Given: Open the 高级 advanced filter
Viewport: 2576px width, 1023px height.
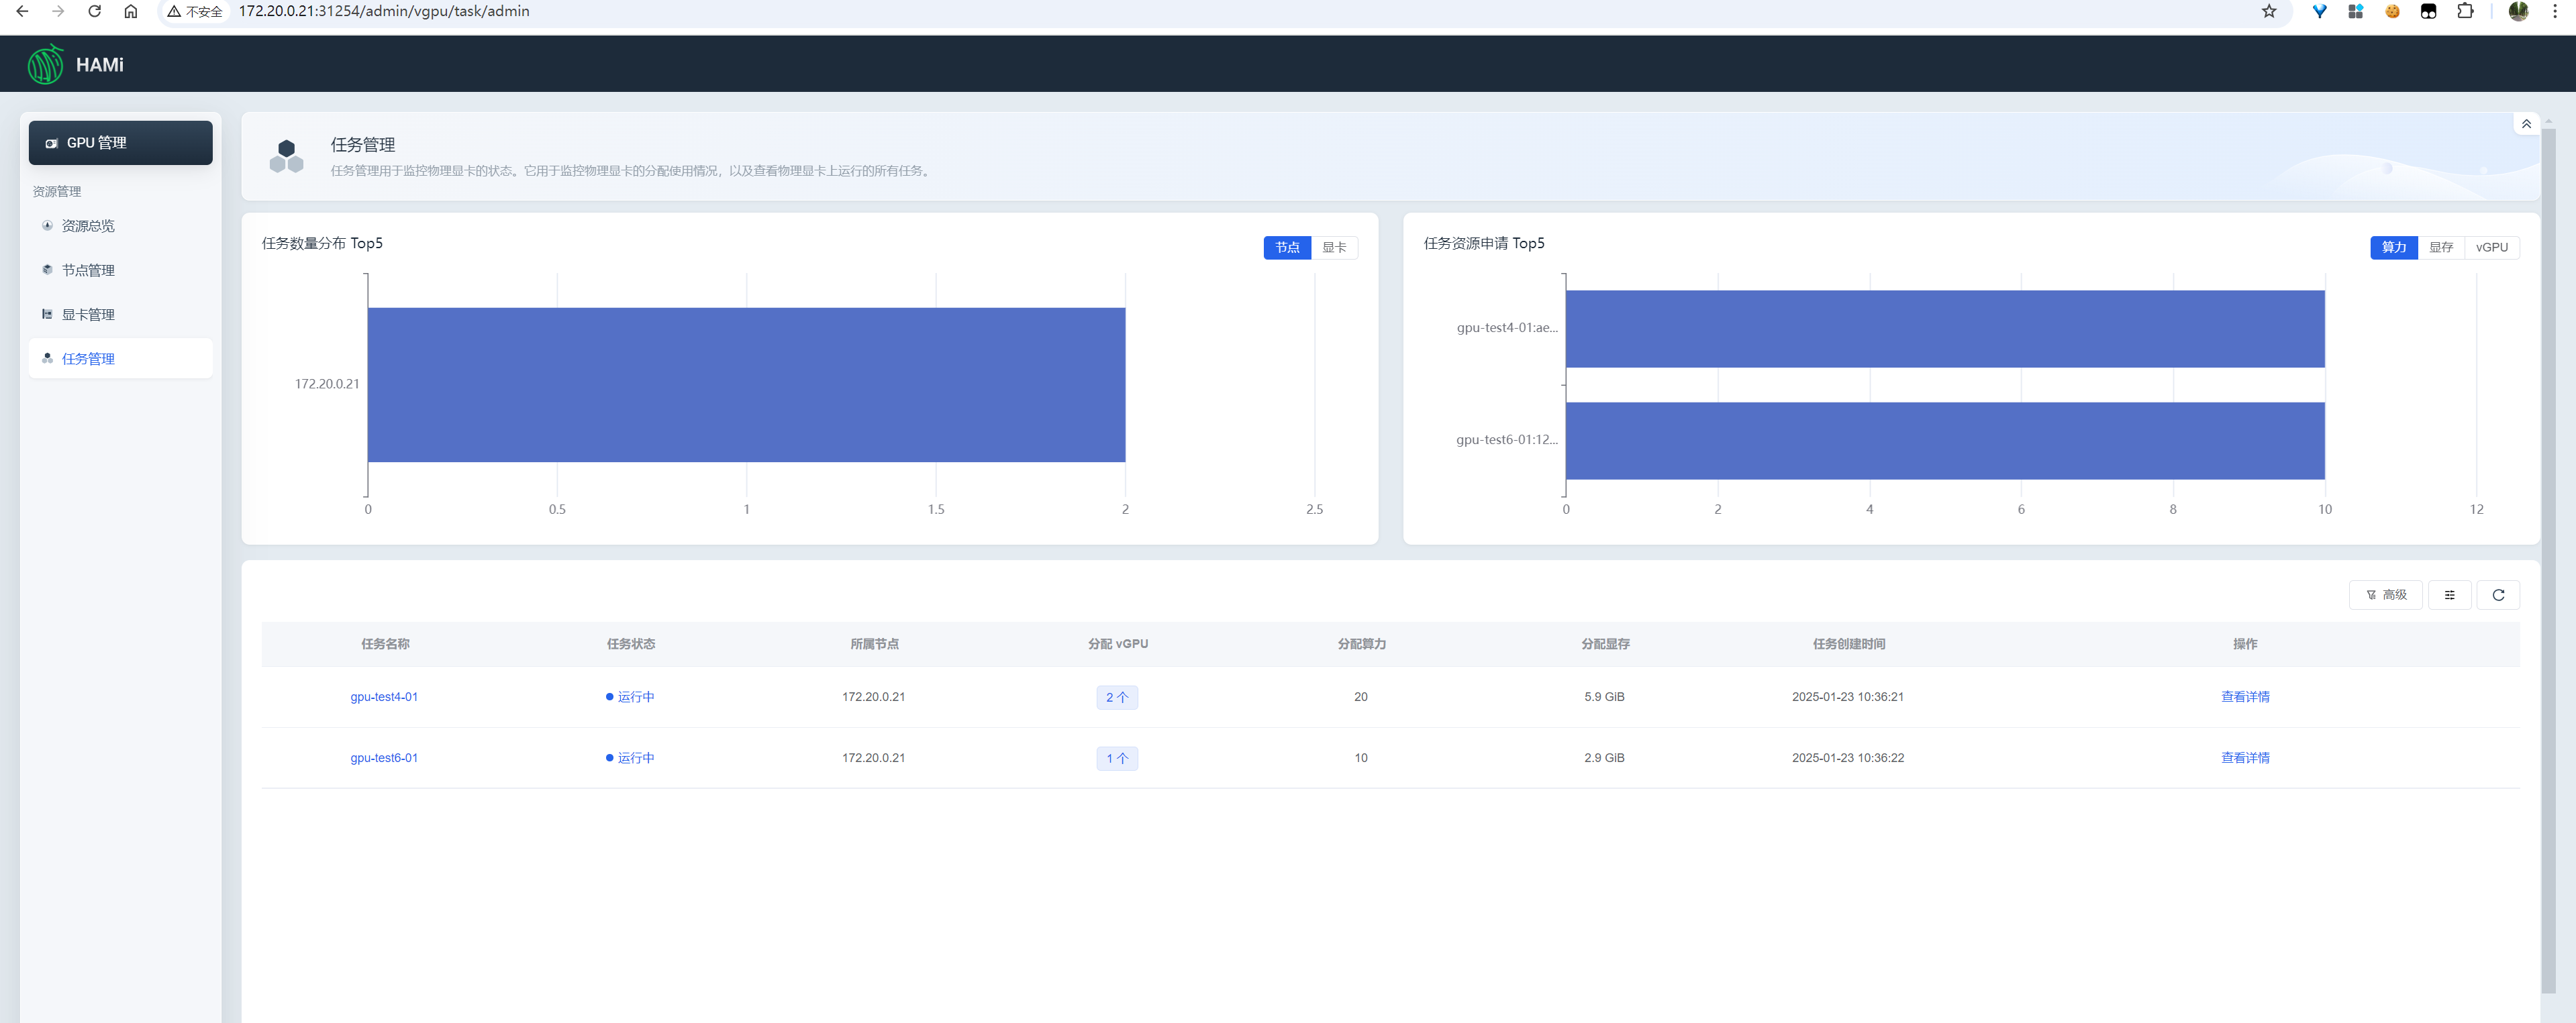Looking at the screenshot, I should [x=2385, y=596].
